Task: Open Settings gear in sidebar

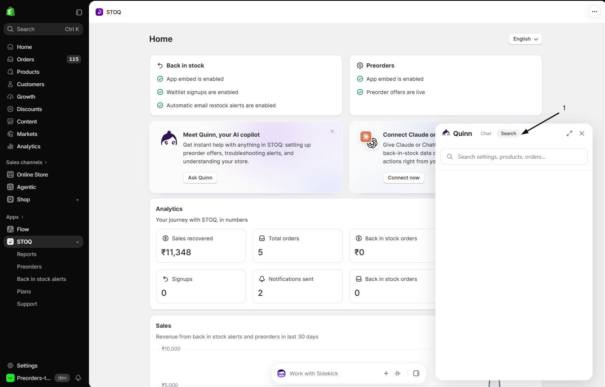Action: click(x=10, y=365)
